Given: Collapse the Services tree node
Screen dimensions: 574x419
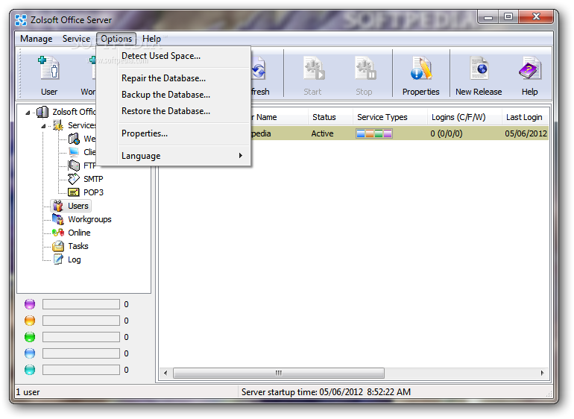Looking at the screenshot, I should click(43, 126).
